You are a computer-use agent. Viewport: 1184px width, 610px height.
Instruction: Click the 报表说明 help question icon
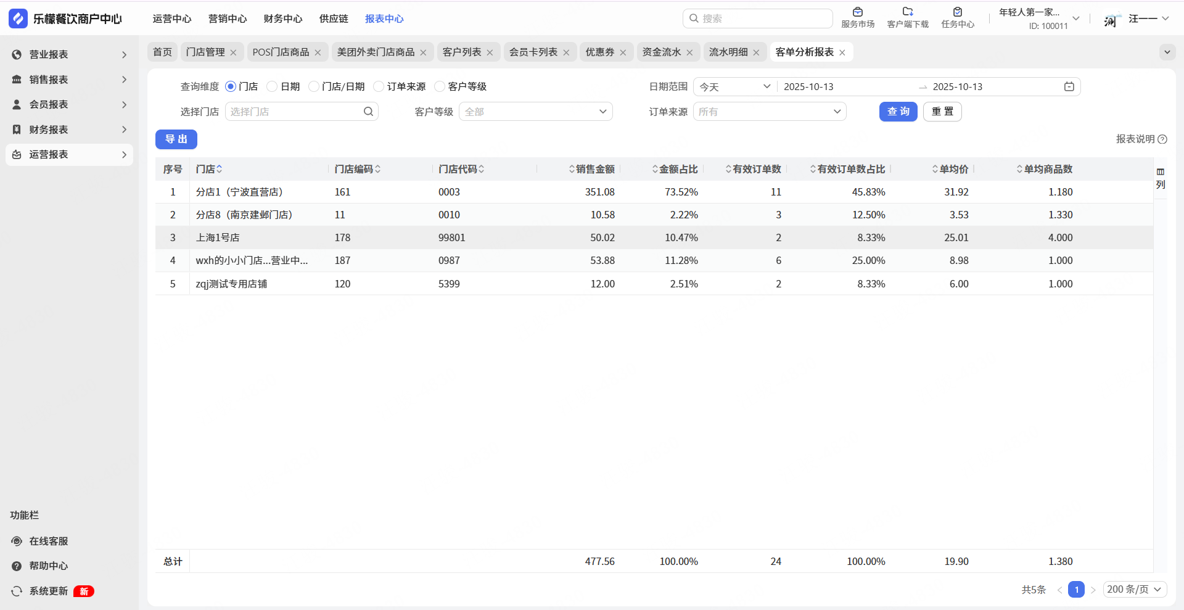(x=1162, y=139)
